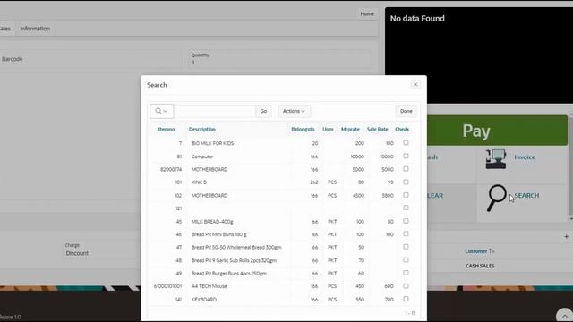Check the box for Burger Buns 4pcs
573x322 pixels.
406,273
